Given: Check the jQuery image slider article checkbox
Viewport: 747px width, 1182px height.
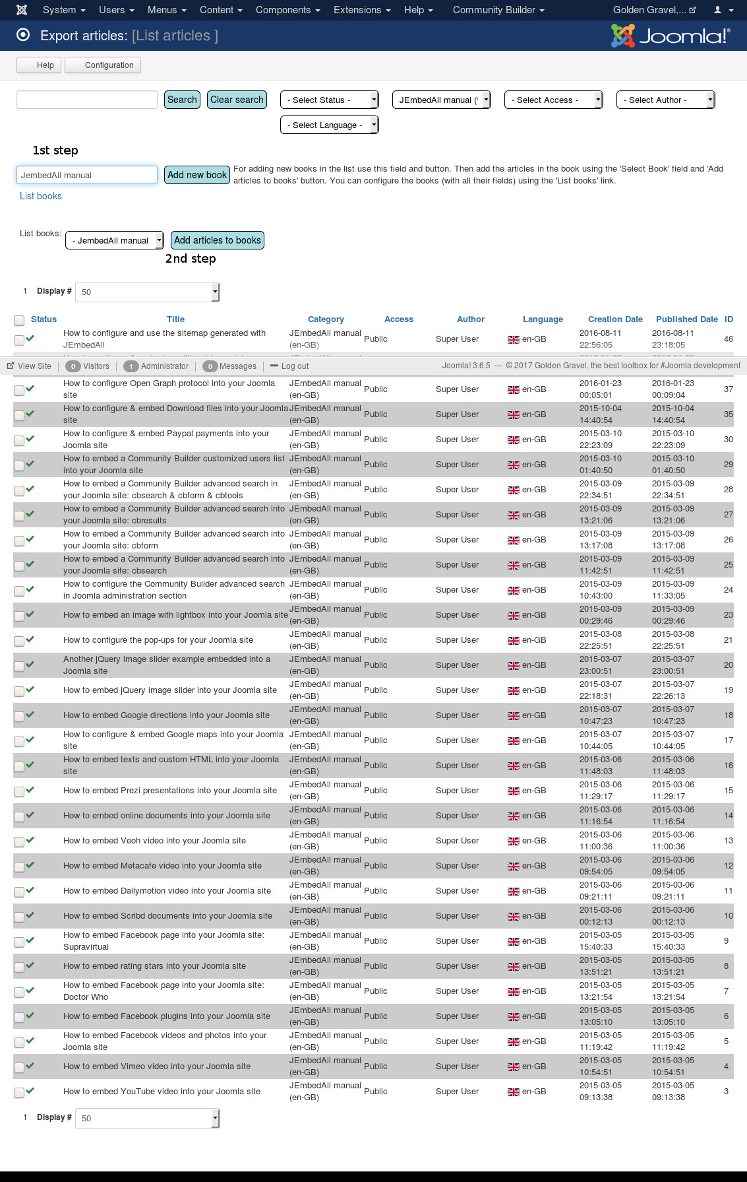Looking at the screenshot, I should pyautogui.click(x=19, y=692).
